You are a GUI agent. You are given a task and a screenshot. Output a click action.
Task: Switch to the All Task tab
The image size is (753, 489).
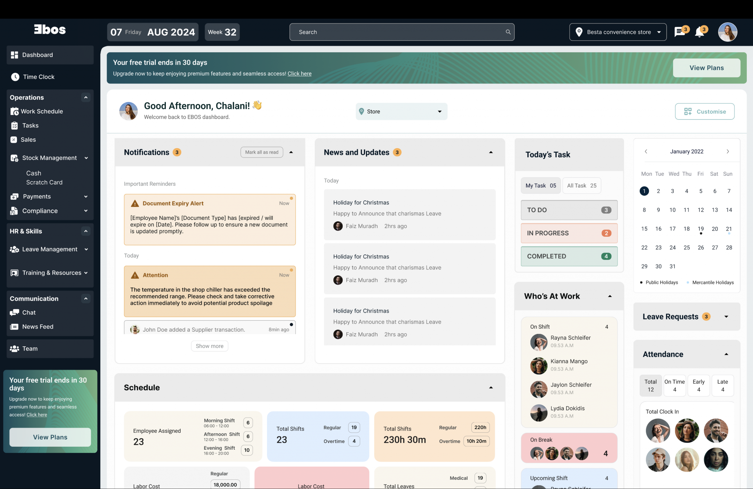tap(581, 185)
